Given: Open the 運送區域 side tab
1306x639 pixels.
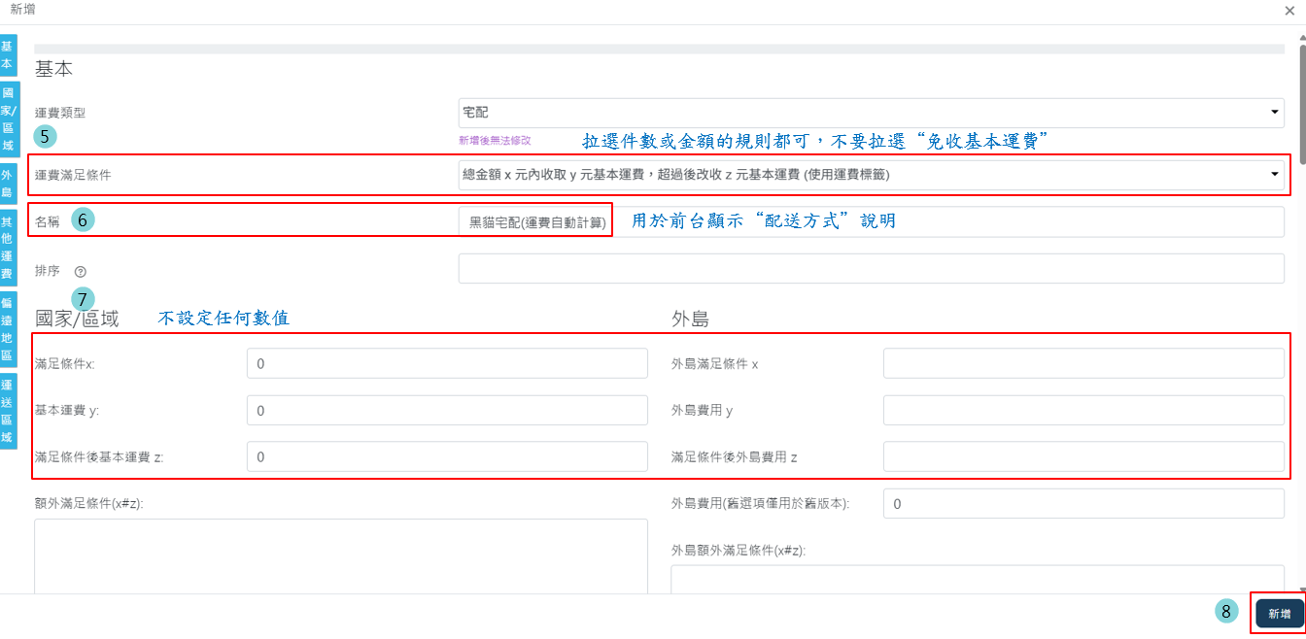Looking at the screenshot, I should point(8,409).
